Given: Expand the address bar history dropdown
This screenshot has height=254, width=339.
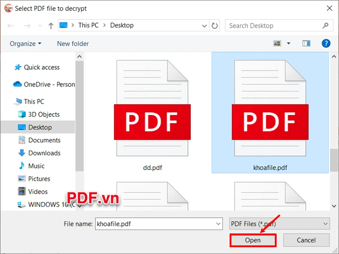Looking at the screenshot, I should pyautogui.click(x=204, y=26).
